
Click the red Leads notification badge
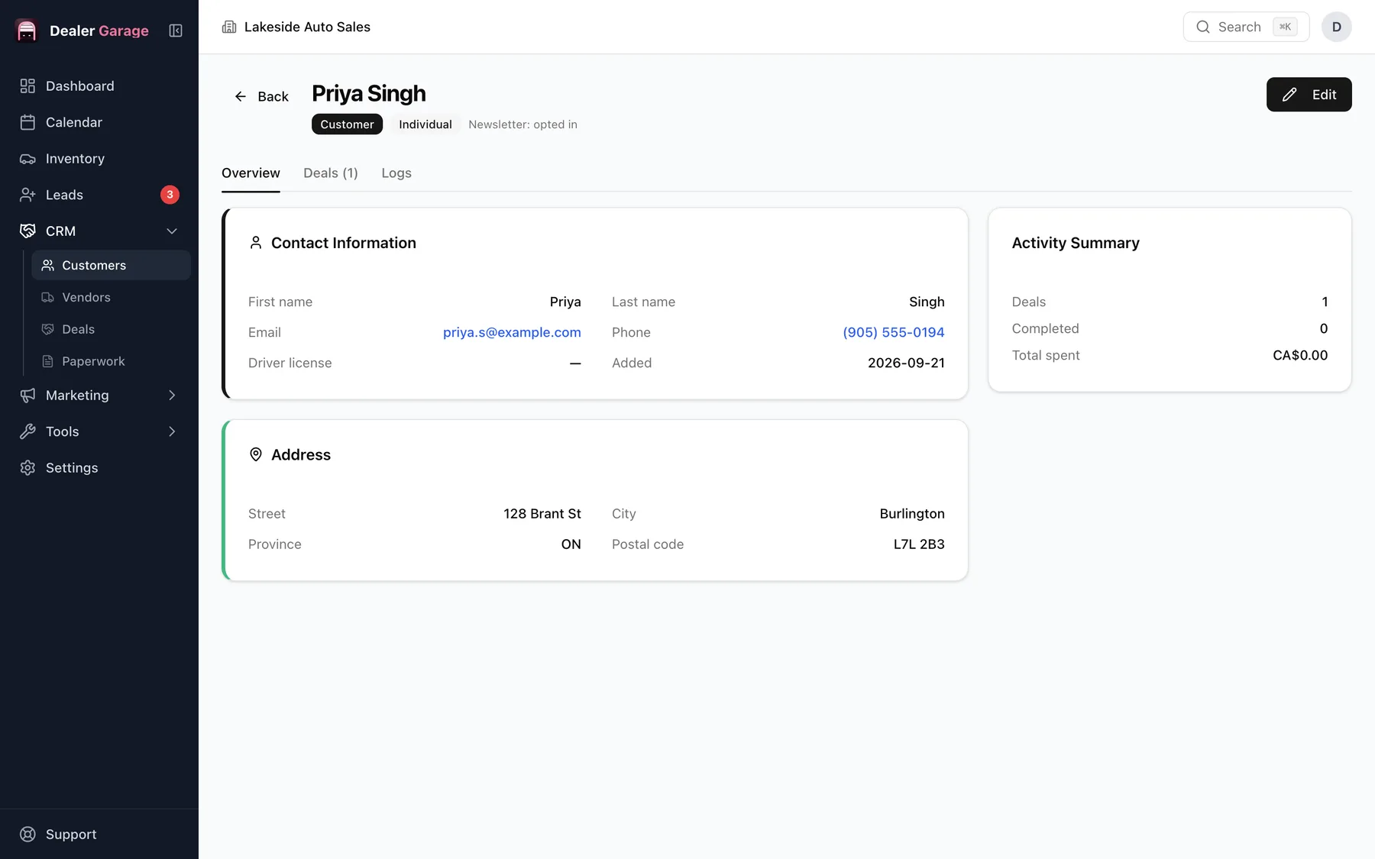[x=170, y=195]
